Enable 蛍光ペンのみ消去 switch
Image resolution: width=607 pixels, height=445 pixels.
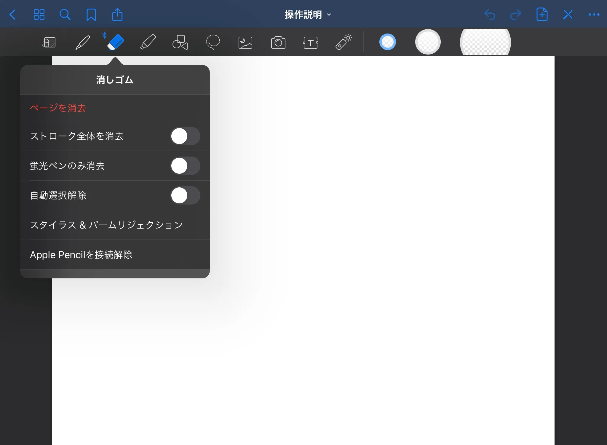(185, 166)
